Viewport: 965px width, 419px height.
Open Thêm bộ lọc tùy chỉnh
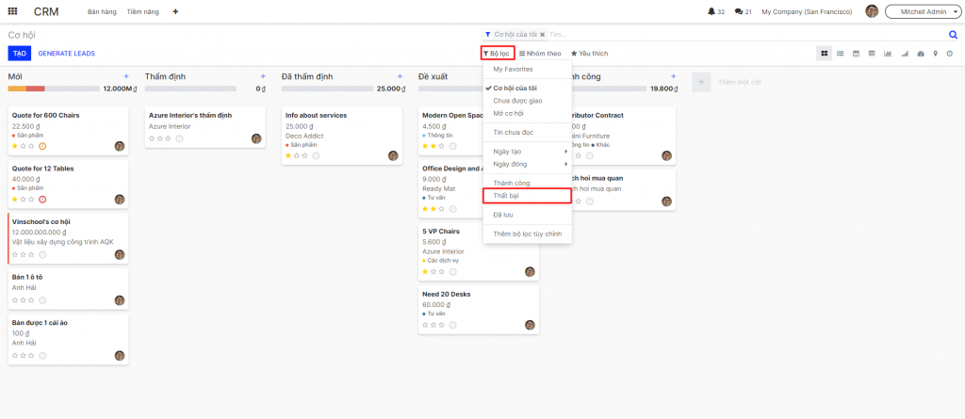[528, 234]
